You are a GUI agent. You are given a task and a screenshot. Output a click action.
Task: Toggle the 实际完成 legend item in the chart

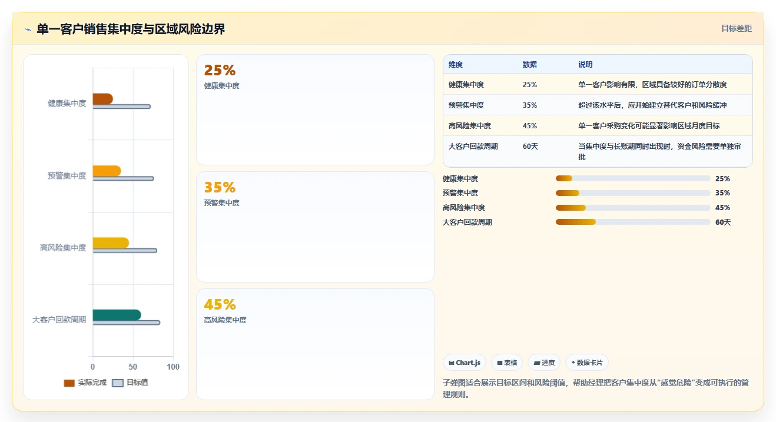pyautogui.click(x=85, y=383)
